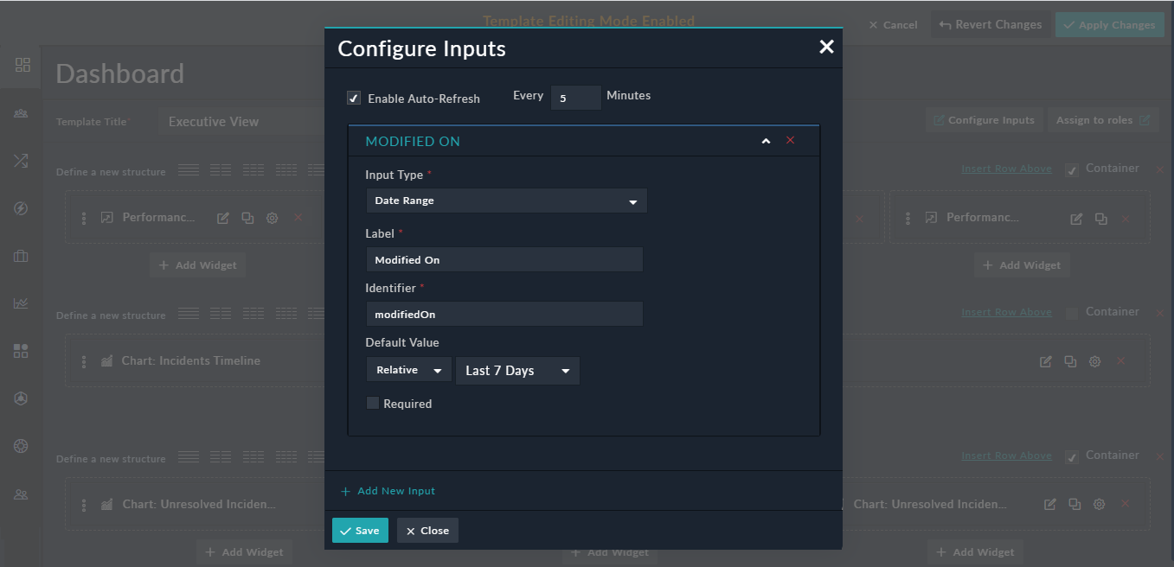The height and width of the screenshot is (567, 1174).
Task: Open the lightning bolt automation sidebar icon
Action: pyautogui.click(x=22, y=208)
